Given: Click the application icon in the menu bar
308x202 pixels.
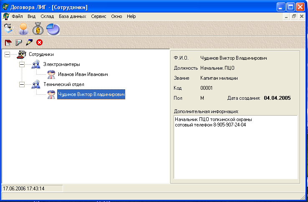Looking at the screenshot, I should 6,17.
